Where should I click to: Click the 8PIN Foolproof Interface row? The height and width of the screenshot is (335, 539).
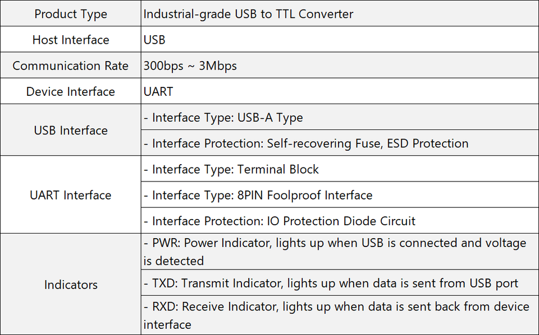tap(258, 195)
